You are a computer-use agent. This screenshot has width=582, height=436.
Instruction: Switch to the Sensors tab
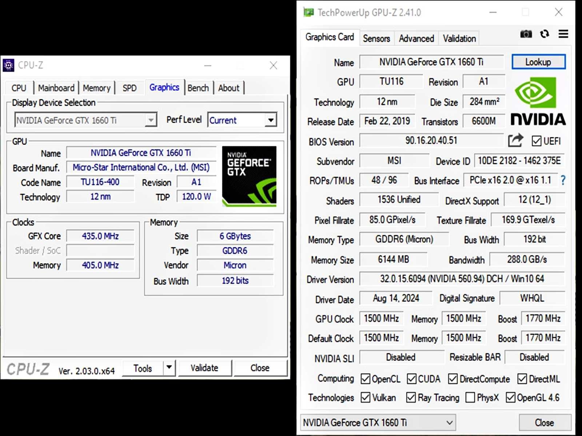[376, 39]
